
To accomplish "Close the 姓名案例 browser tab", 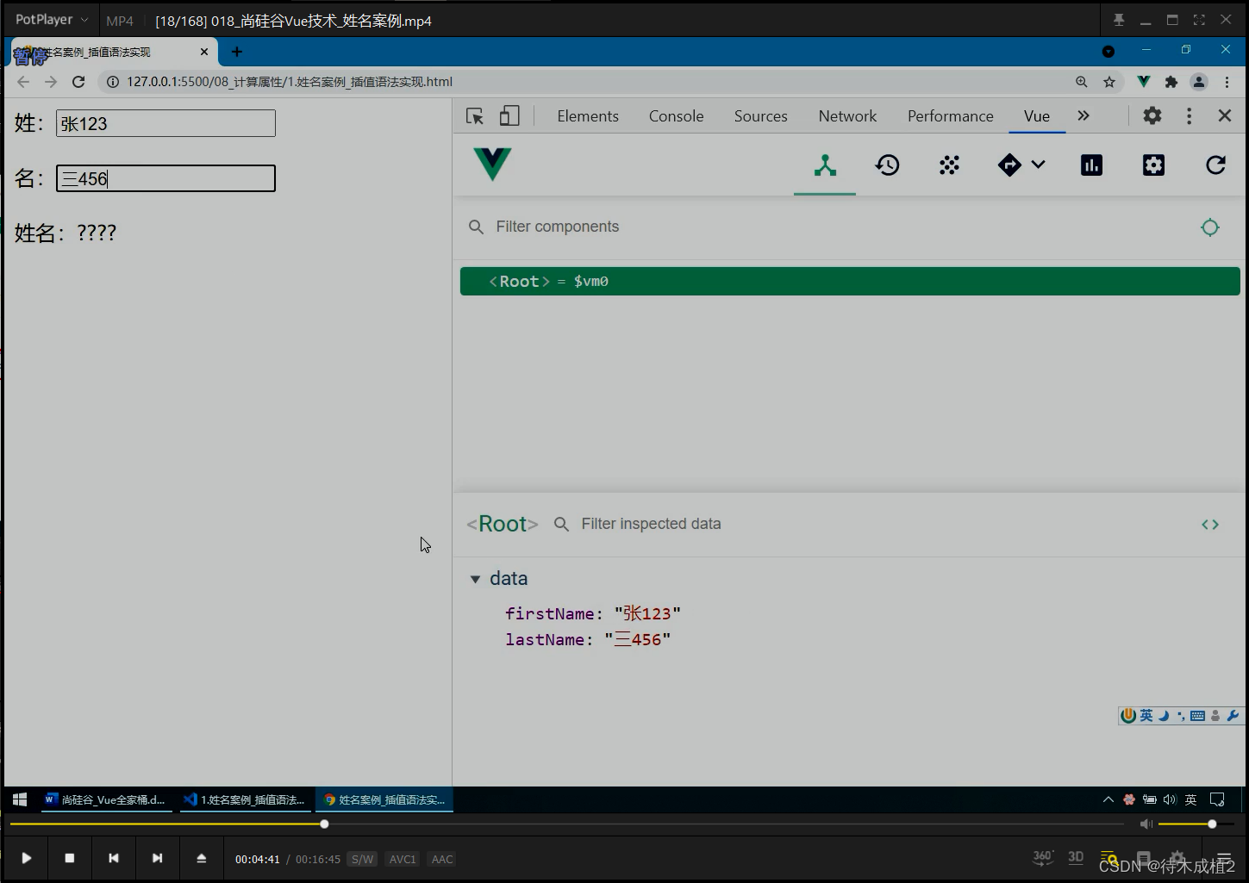I will point(204,52).
